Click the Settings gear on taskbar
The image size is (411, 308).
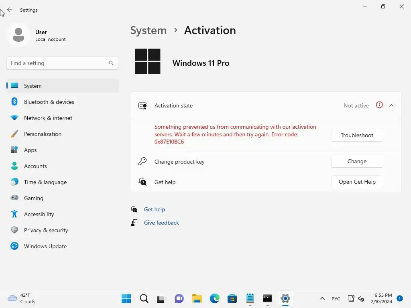click(285, 298)
